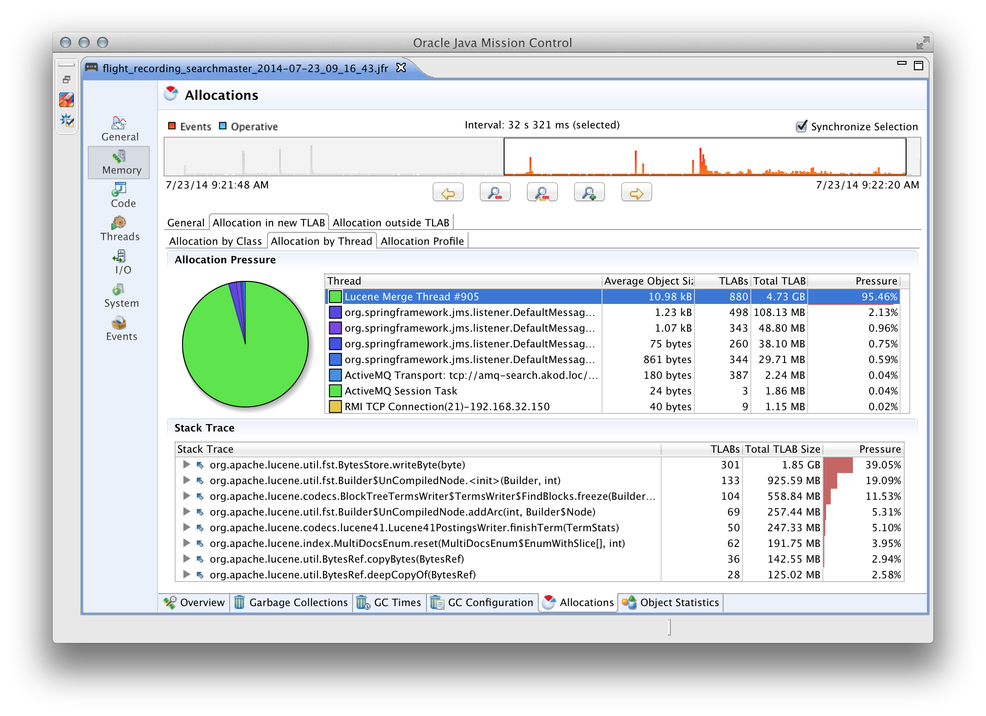
Task: Switch to Allocation Profile tab
Action: (x=422, y=241)
